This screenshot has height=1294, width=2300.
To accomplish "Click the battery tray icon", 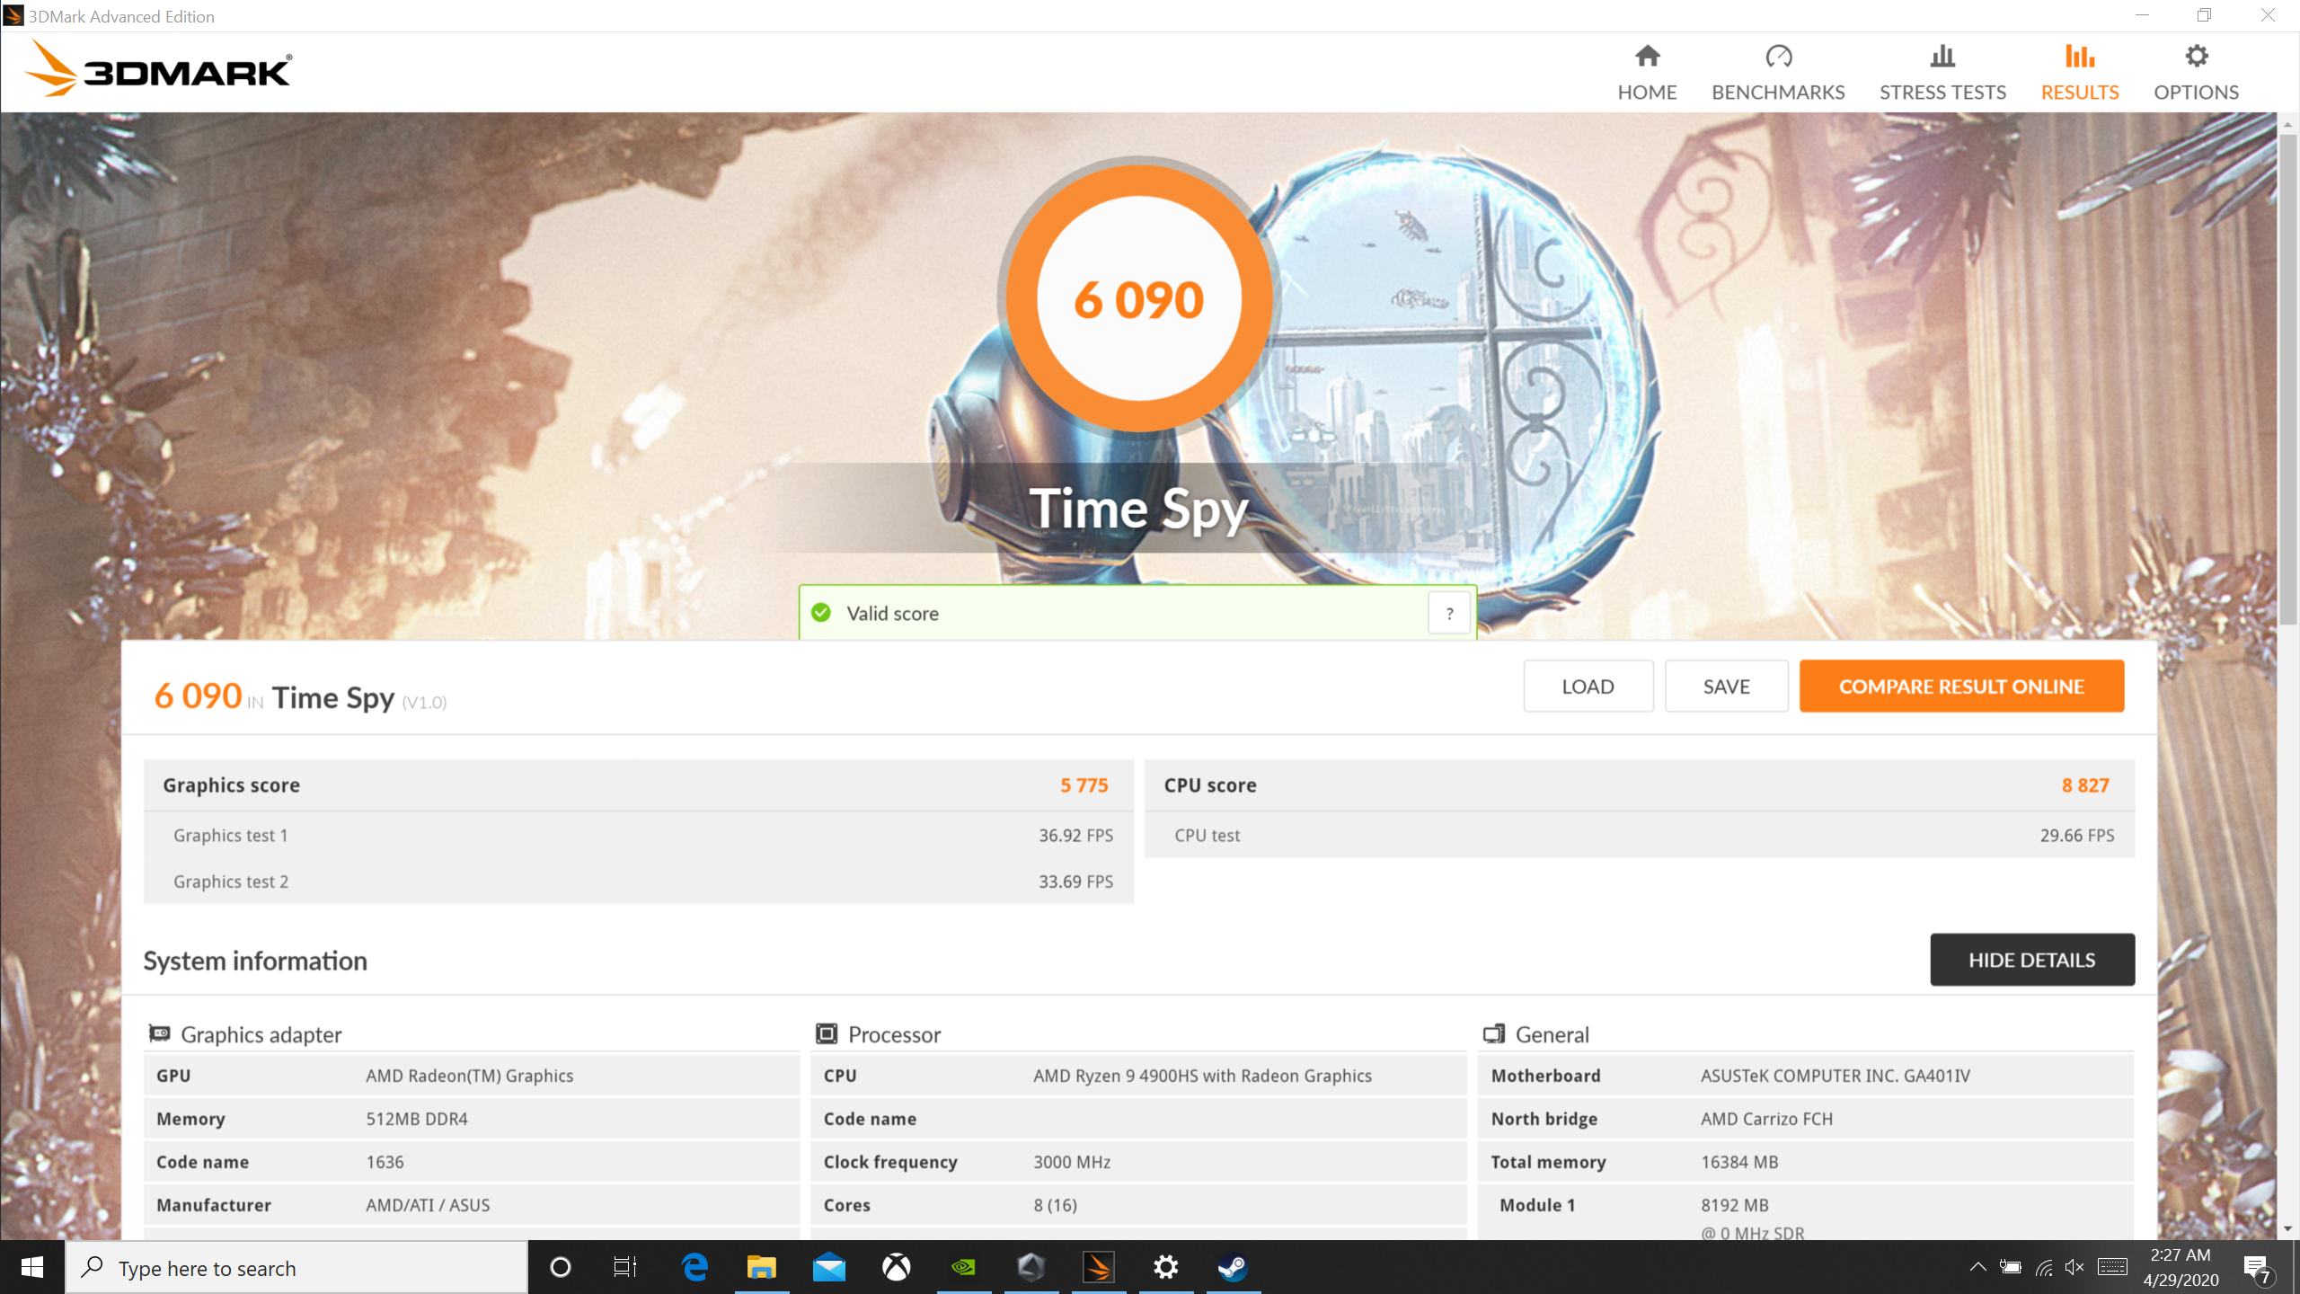I will 2010,1267.
